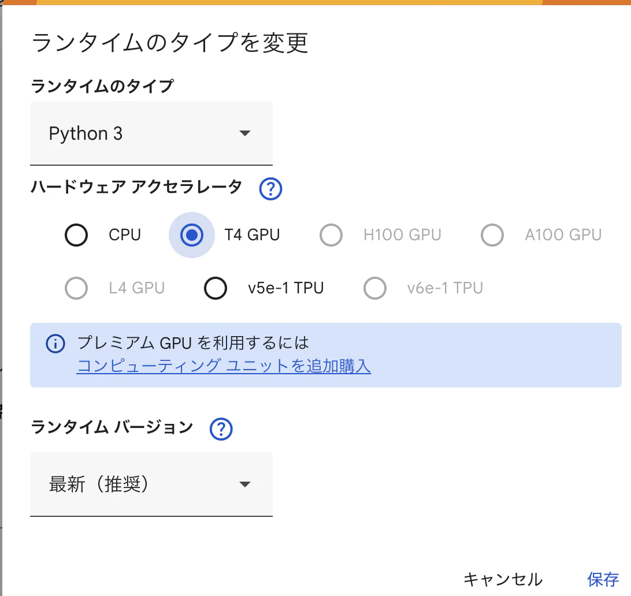Choose the v6e-1 TPU accelerator
This screenshot has width=631, height=596.
(374, 288)
